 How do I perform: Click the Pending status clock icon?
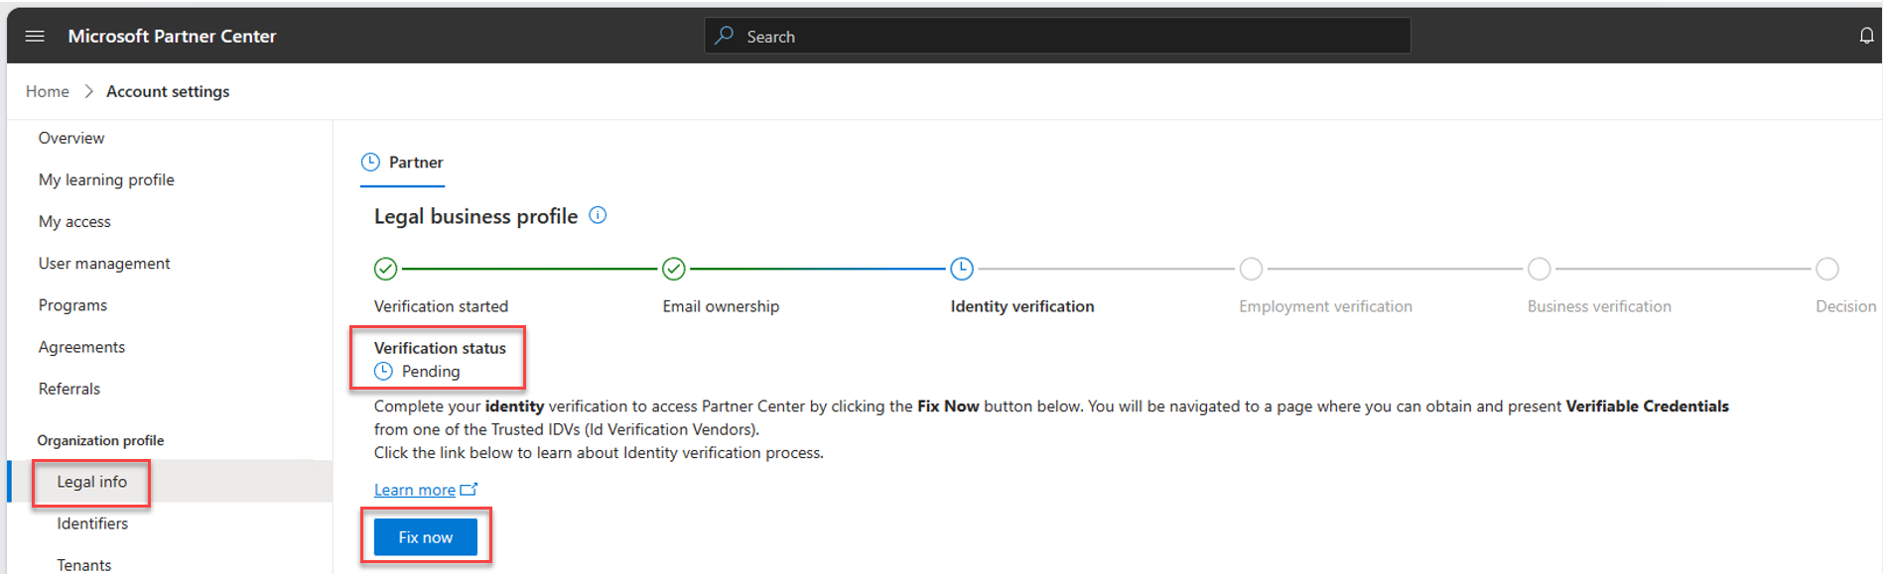384,372
